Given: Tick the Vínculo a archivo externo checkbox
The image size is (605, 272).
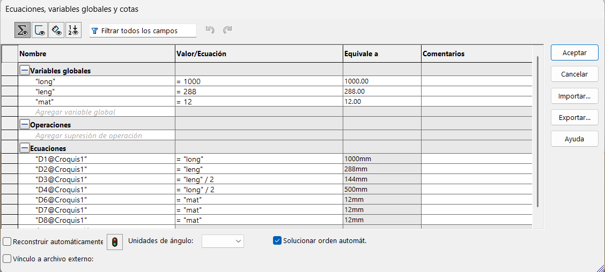Looking at the screenshot, I should click(6, 259).
